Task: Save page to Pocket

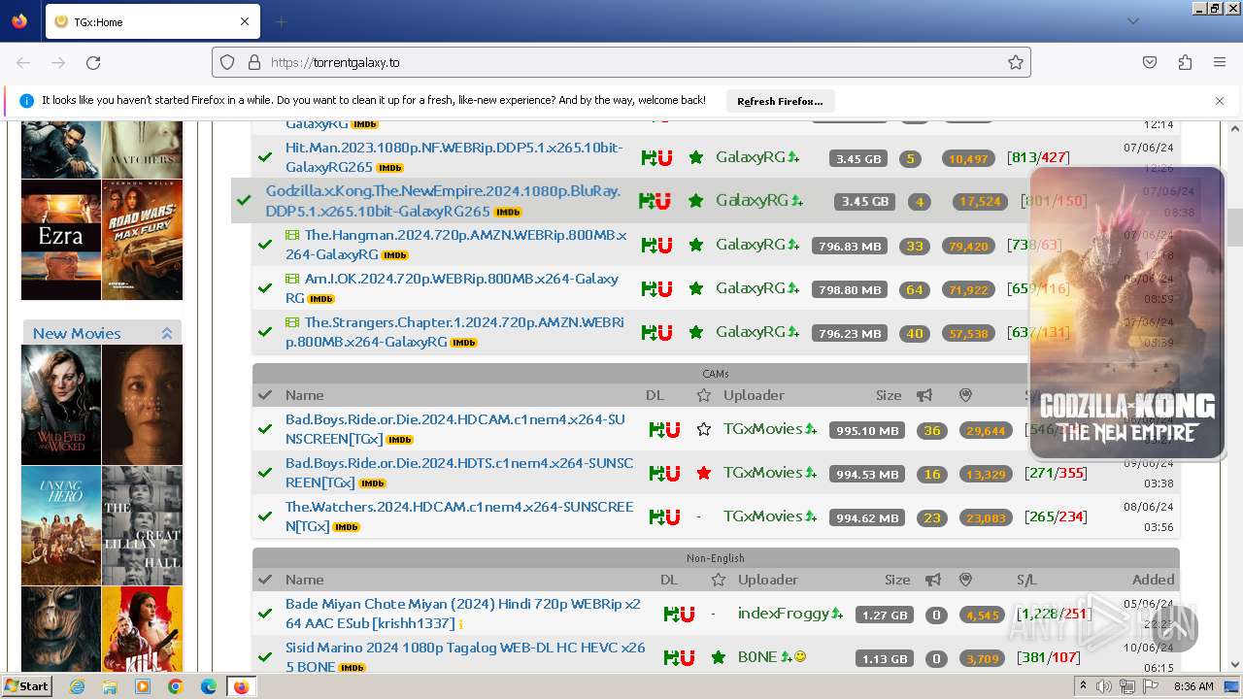Action: tap(1150, 62)
